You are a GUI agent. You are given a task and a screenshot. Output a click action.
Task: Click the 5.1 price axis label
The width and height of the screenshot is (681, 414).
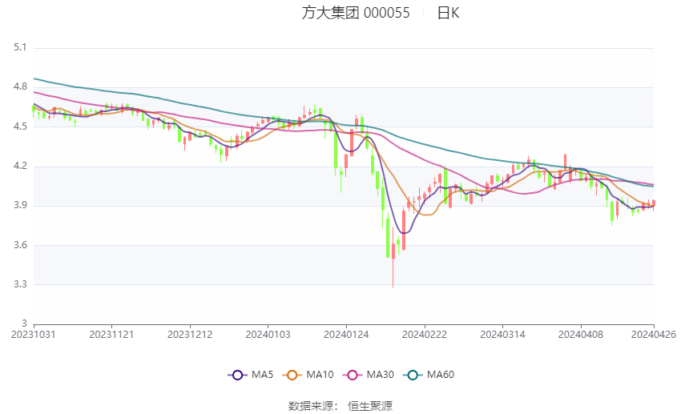tap(20, 47)
